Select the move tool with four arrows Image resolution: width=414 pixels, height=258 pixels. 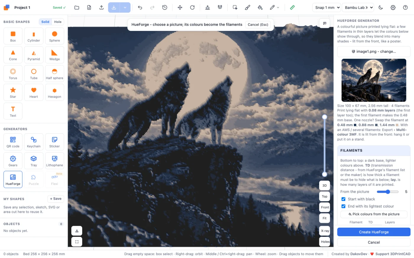point(180,7)
